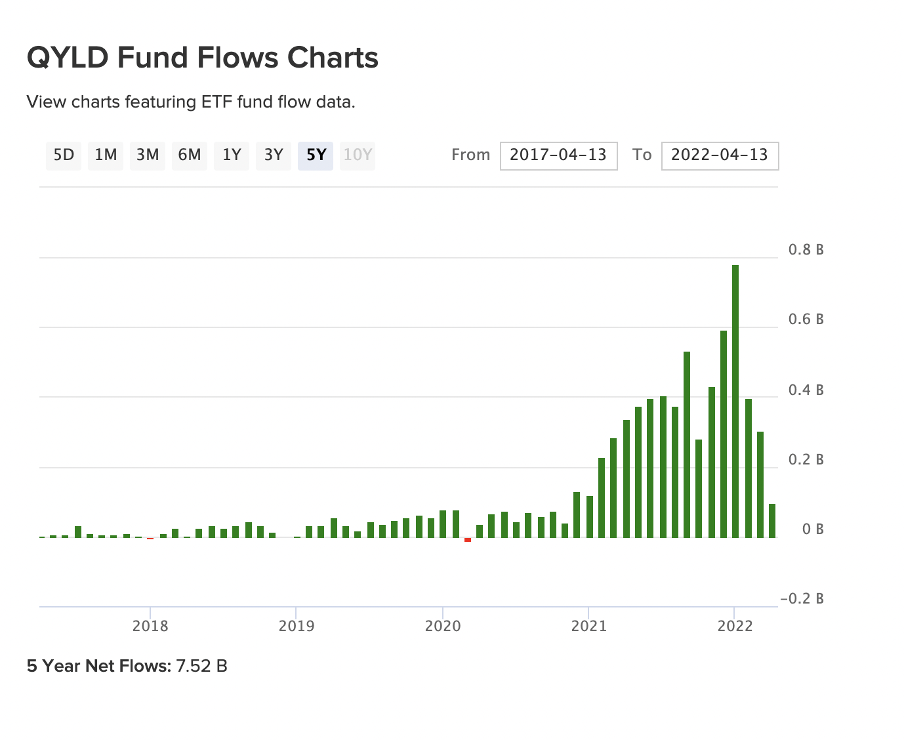Switch to 3Y range view
This screenshot has height=740, width=904.
(x=274, y=155)
